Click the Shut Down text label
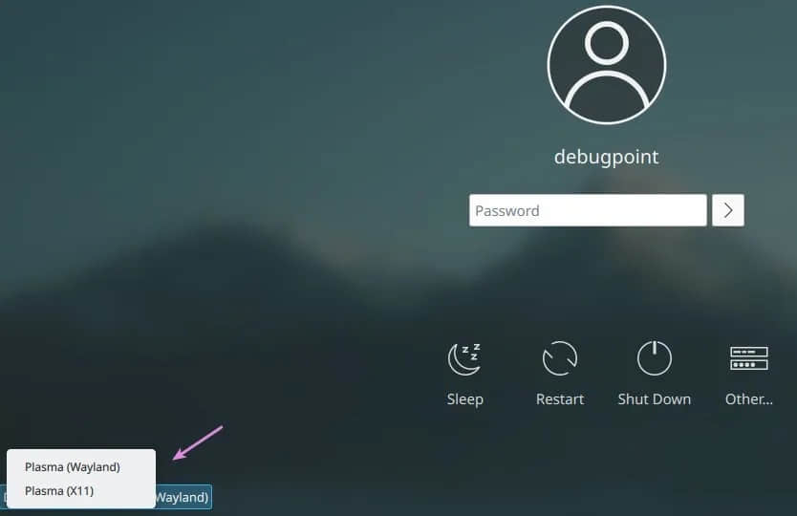797x516 pixels. pyautogui.click(x=655, y=399)
